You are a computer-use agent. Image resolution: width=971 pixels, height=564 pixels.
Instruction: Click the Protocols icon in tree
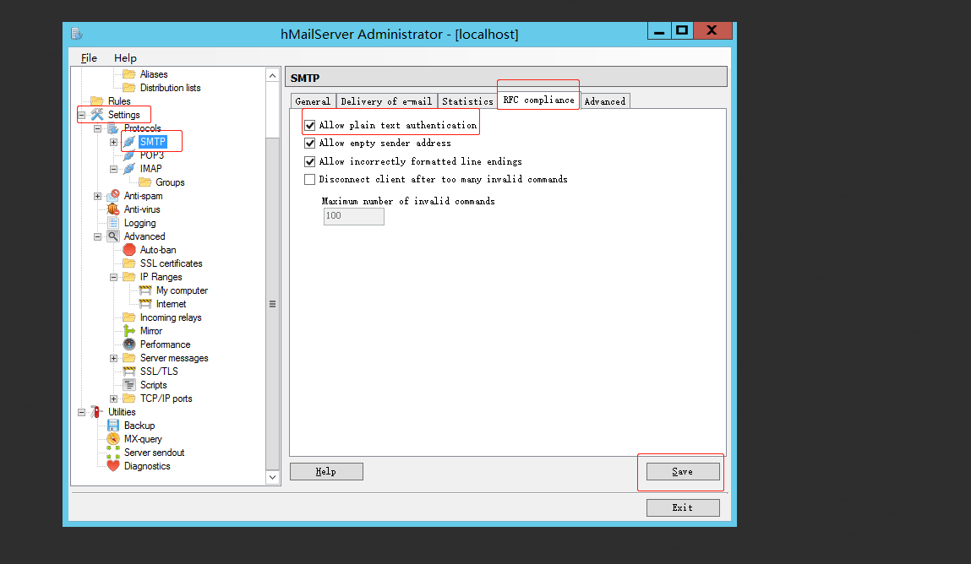[x=112, y=128]
